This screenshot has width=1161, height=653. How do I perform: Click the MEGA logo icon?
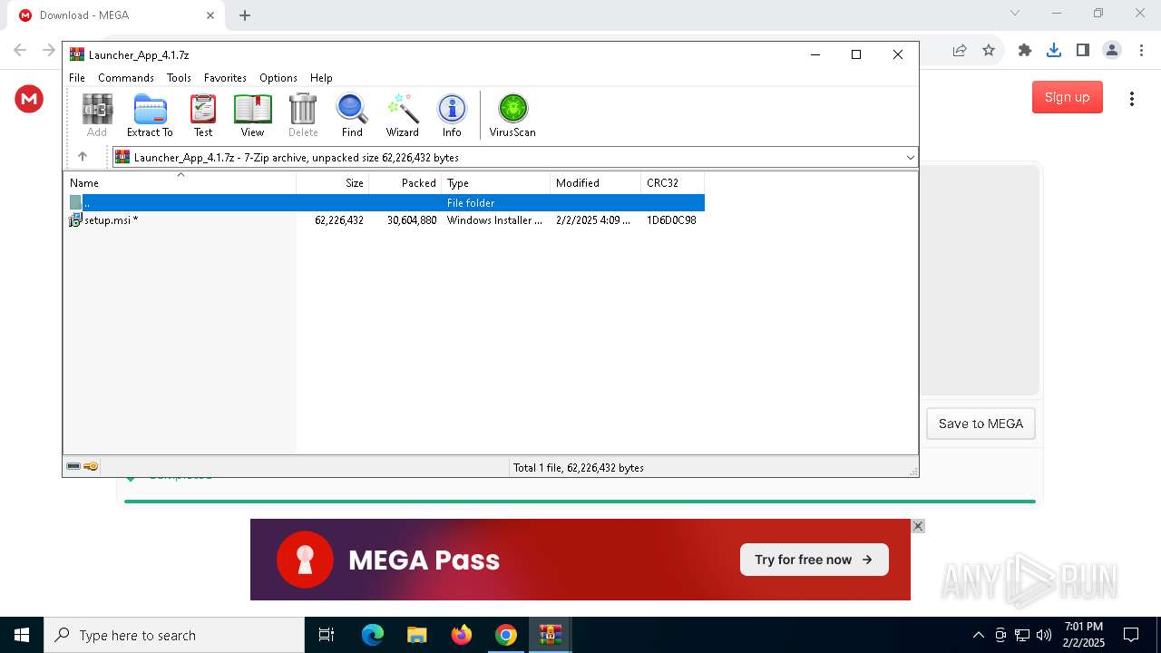(x=29, y=98)
